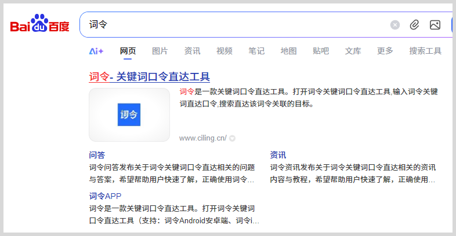456x236 pixels.
Task: Open the Ai+ search mode
Action: click(96, 51)
